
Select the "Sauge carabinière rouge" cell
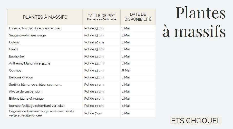click(27, 35)
